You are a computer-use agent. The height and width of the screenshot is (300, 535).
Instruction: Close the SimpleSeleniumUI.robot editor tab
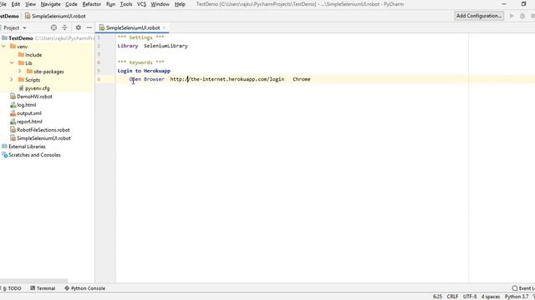[164, 27]
